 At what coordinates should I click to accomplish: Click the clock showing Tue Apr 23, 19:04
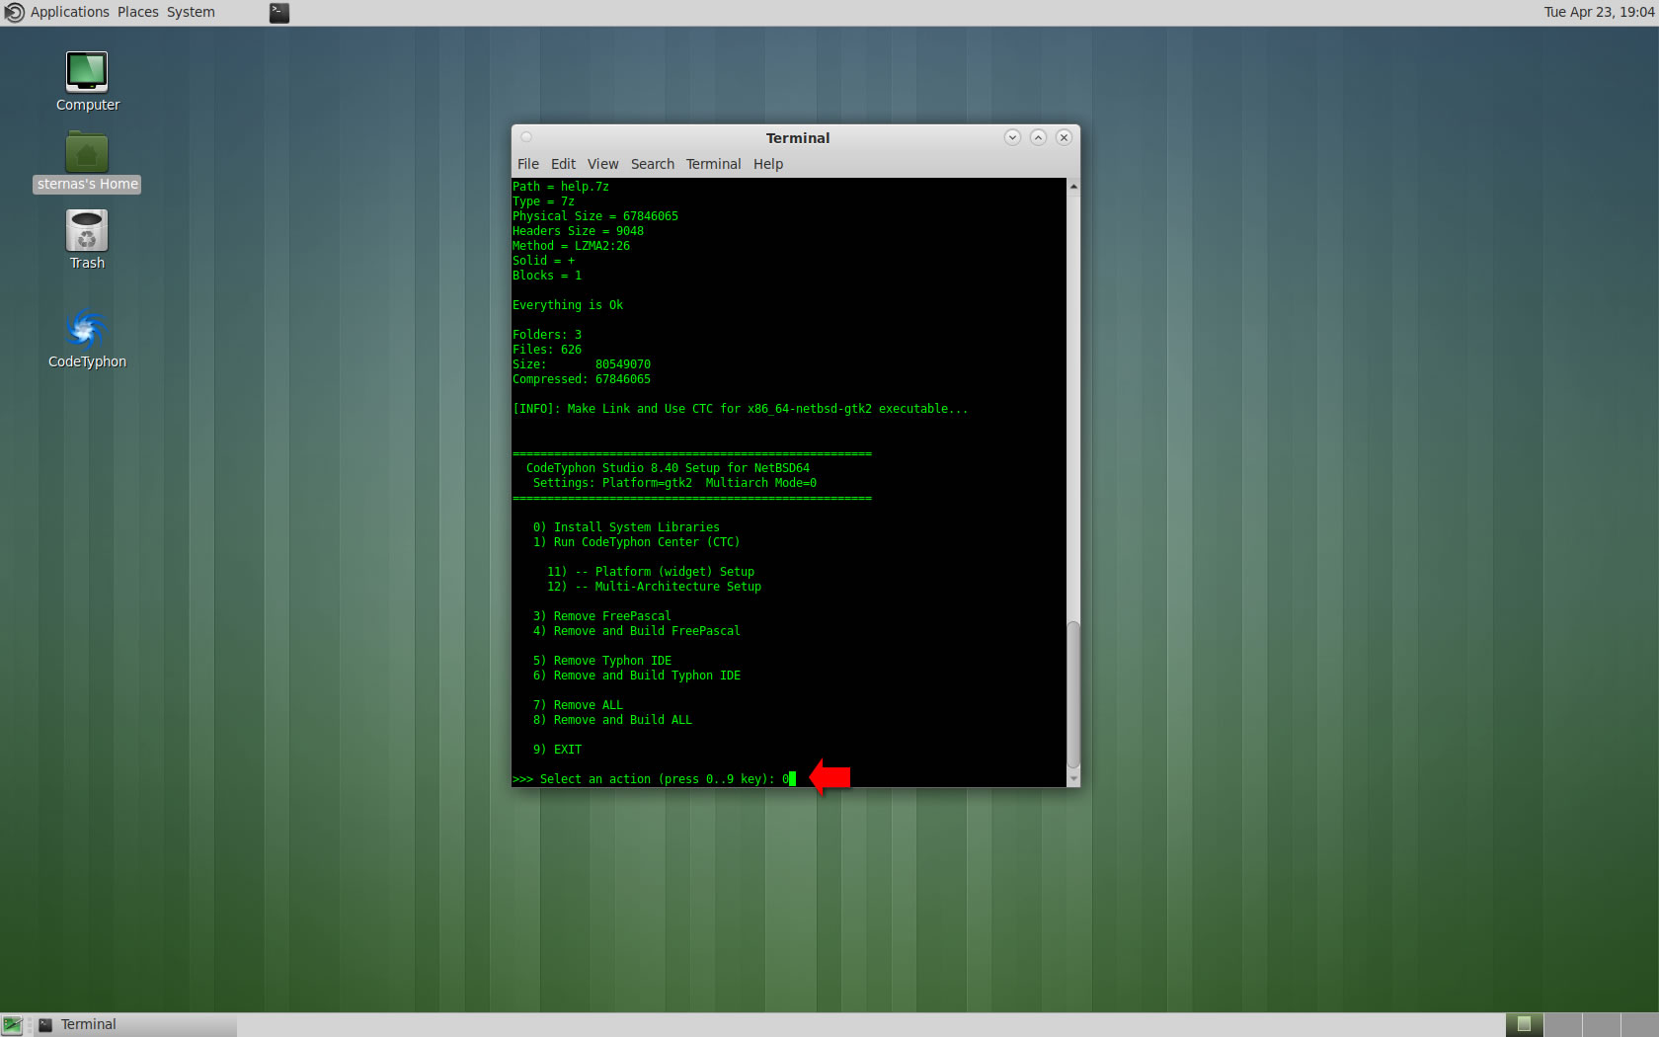[x=1599, y=12]
